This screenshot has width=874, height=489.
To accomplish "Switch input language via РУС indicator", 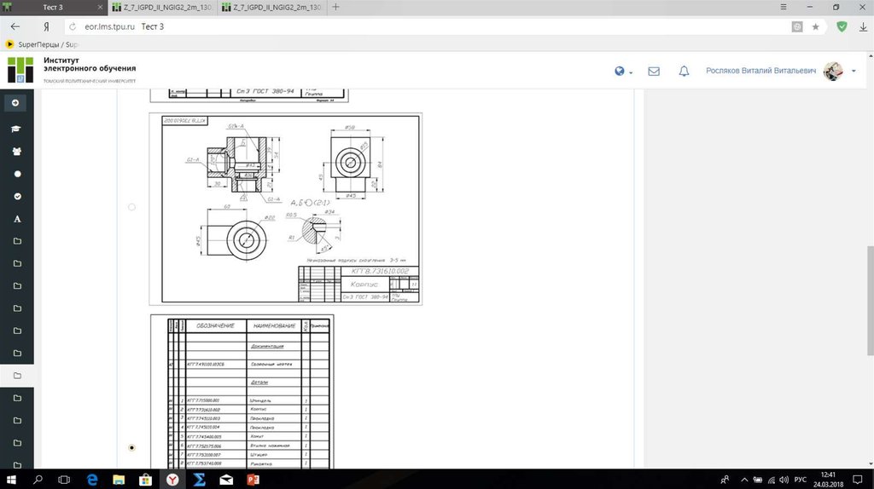I will tap(801, 480).
